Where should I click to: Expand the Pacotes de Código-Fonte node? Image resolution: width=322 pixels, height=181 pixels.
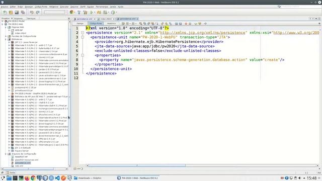pos(6,36)
